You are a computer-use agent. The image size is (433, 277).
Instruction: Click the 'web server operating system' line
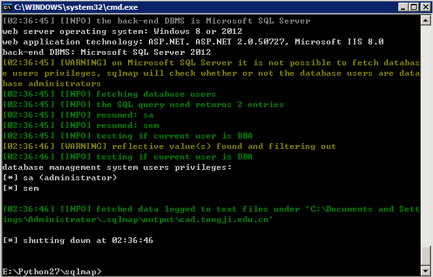122,31
